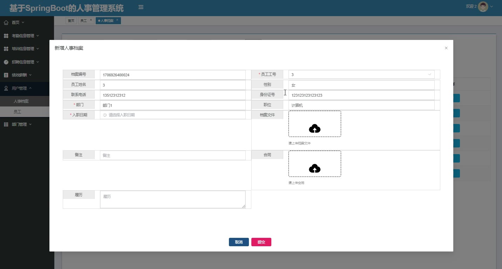Click the 基于SpringBoot的人事管理系统 header title
502x269 pixels.
point(67,8)
